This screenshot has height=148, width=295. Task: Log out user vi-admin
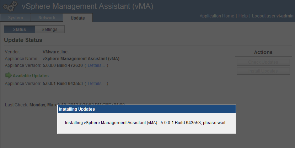(x=273, y=16)
